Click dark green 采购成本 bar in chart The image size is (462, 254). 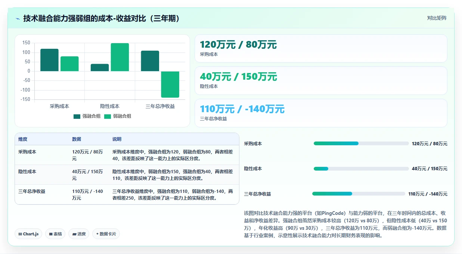[49, 60]
